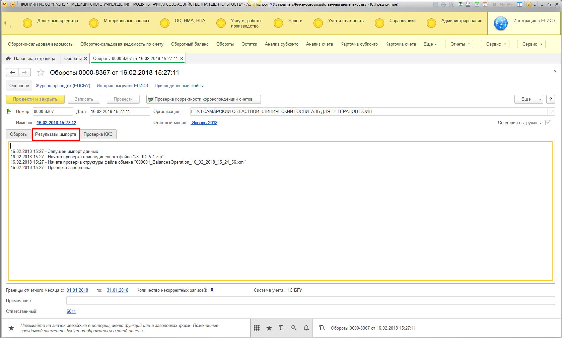Click the notifications bell icon

306,328
